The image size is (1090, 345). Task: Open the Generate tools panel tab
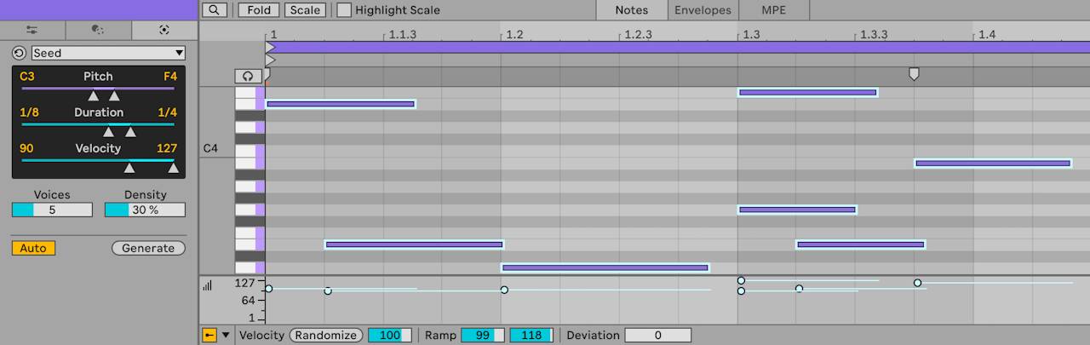164,30
